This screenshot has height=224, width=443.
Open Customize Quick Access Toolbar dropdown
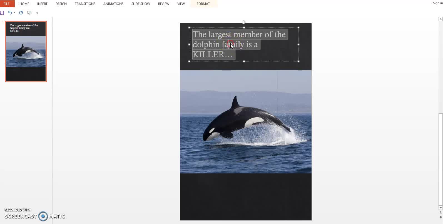coord(37,13)
